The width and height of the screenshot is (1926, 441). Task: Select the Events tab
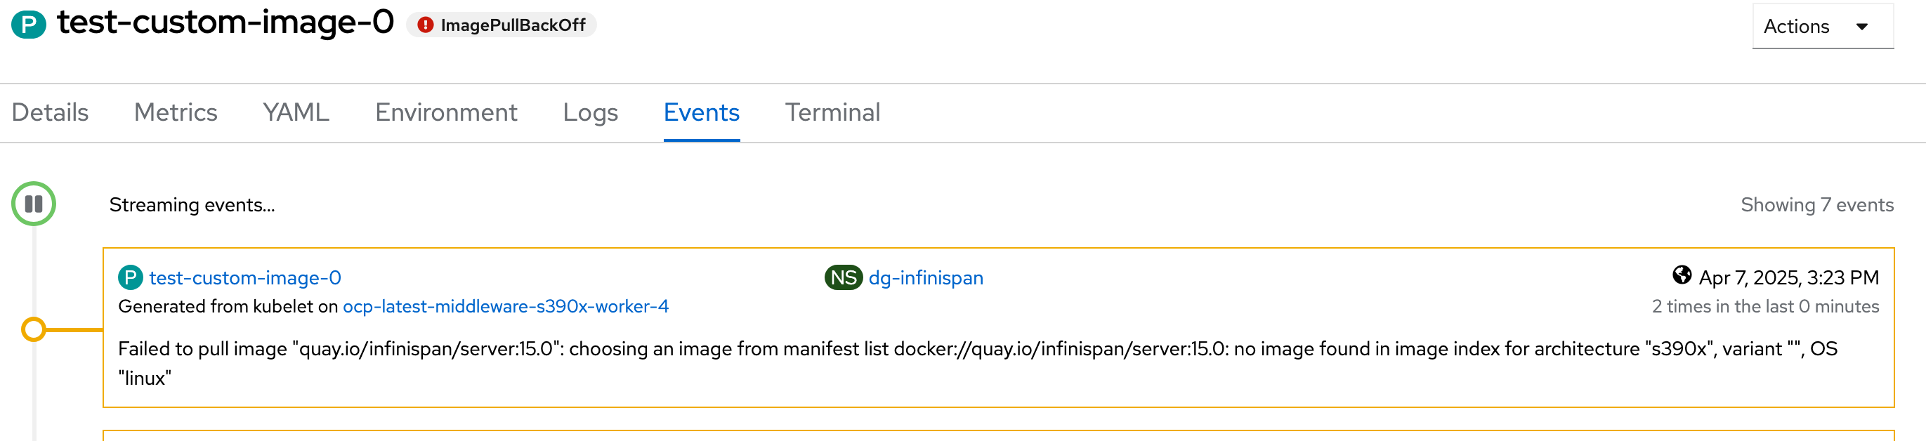pyautogui.click(x=701, y=112)
